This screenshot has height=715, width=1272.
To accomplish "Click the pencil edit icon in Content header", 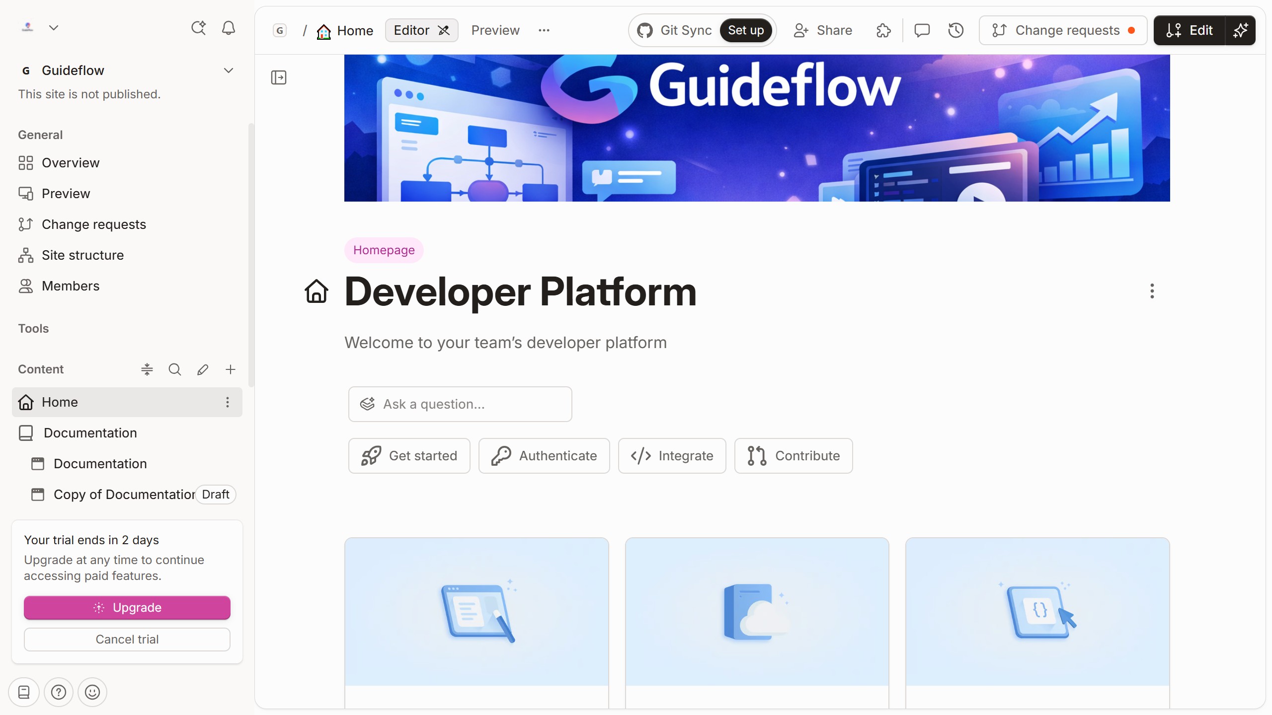I will (203, 369).
